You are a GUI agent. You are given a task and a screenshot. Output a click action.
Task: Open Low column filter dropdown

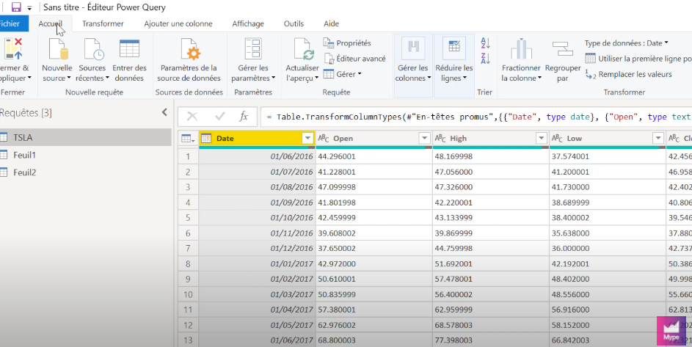click(x=658, y=139)
